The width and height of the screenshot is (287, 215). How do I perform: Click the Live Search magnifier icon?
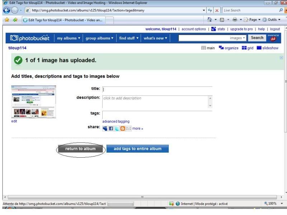tap(281, 10)
